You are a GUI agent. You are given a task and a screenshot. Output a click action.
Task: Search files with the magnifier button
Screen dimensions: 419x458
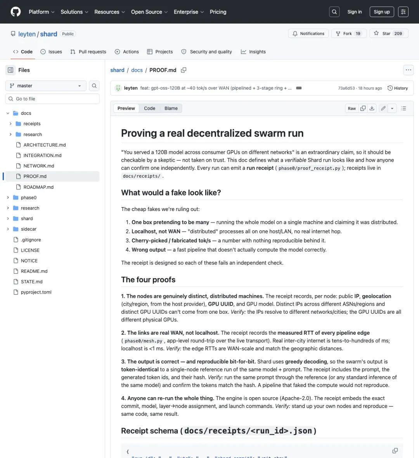(94, 86)
